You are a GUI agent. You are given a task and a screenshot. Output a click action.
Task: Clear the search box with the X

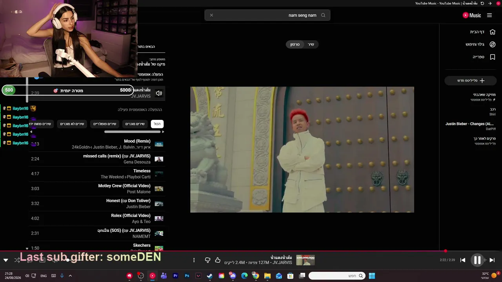211,15
